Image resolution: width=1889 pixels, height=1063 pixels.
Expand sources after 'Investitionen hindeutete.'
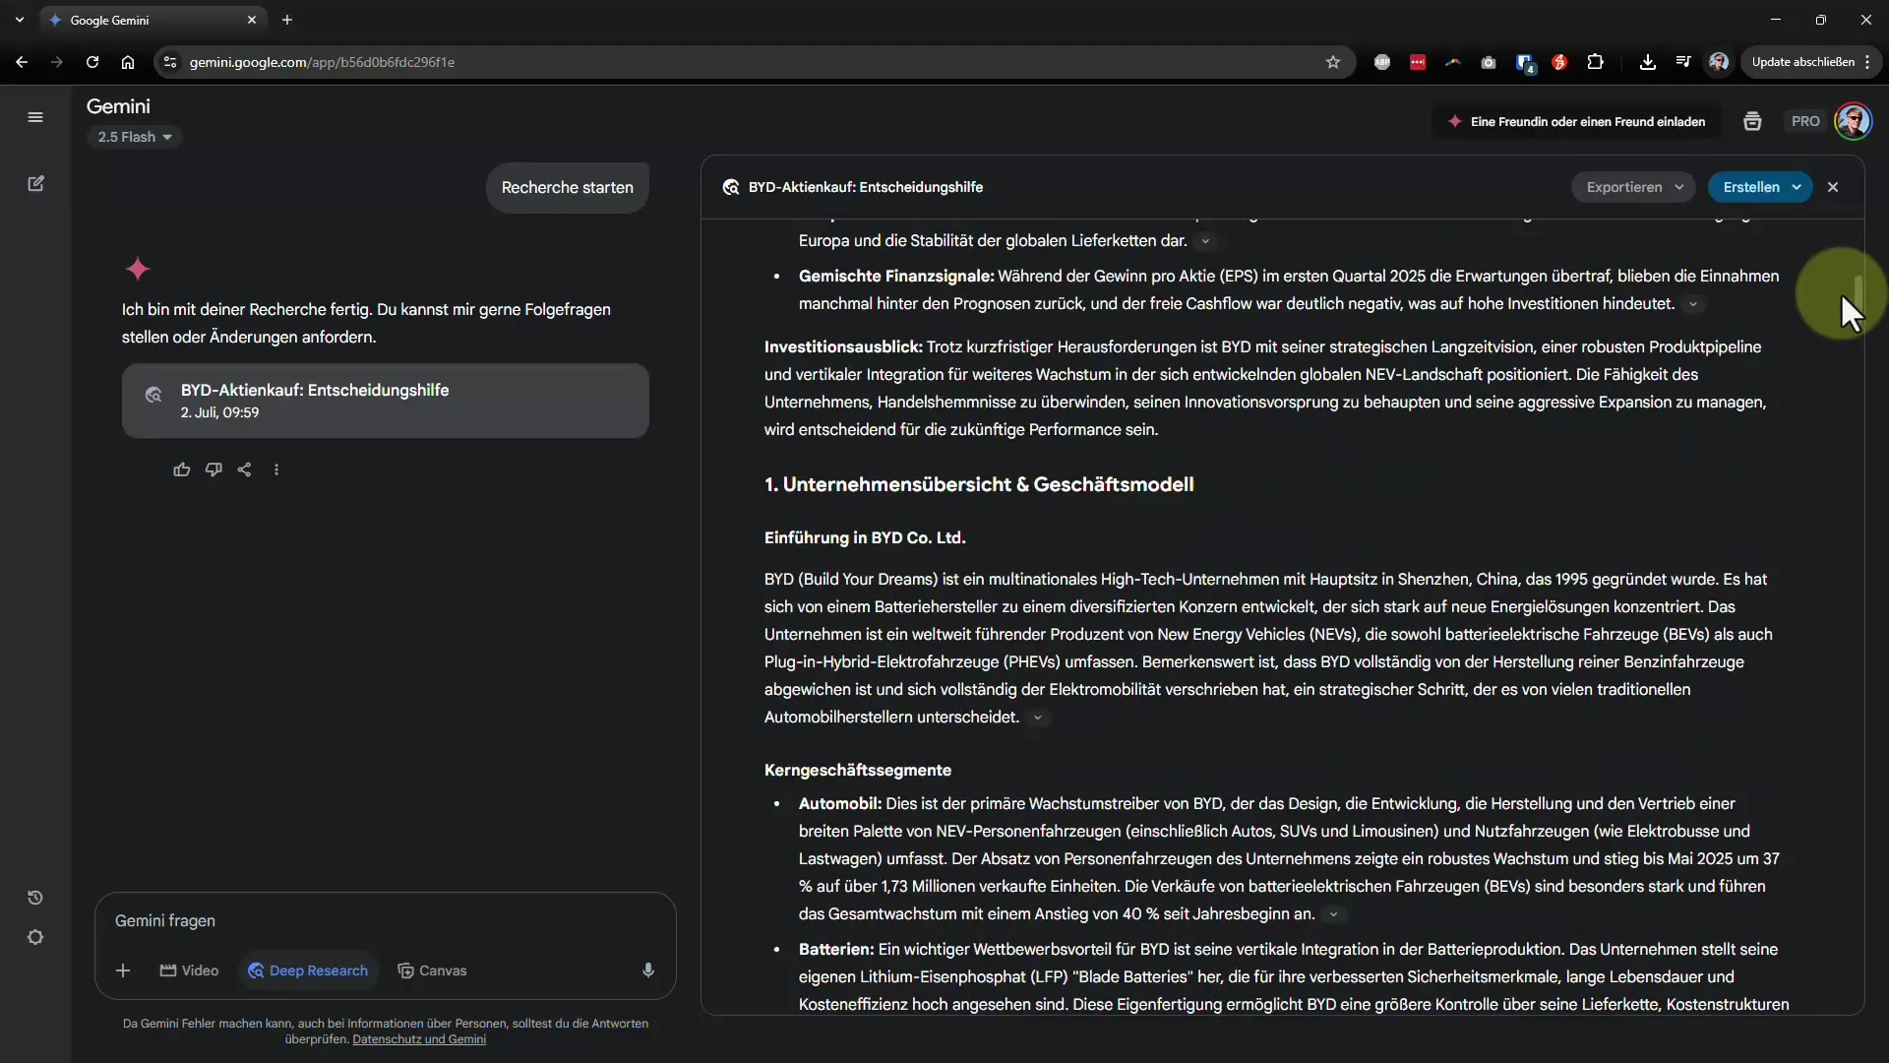[1693, 304]
